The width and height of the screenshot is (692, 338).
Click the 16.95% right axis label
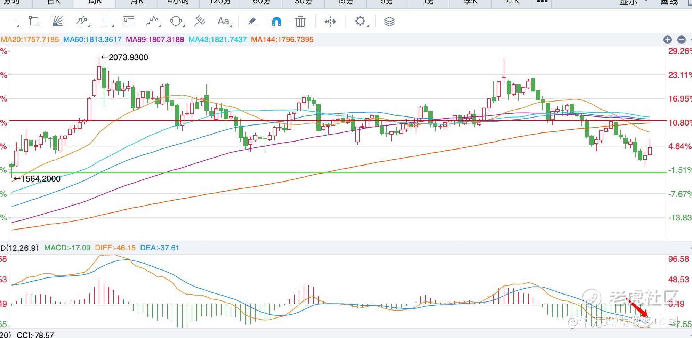click(680, 99)
